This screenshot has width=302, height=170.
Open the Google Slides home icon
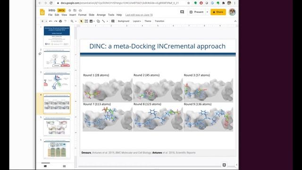tap(42, 12)
